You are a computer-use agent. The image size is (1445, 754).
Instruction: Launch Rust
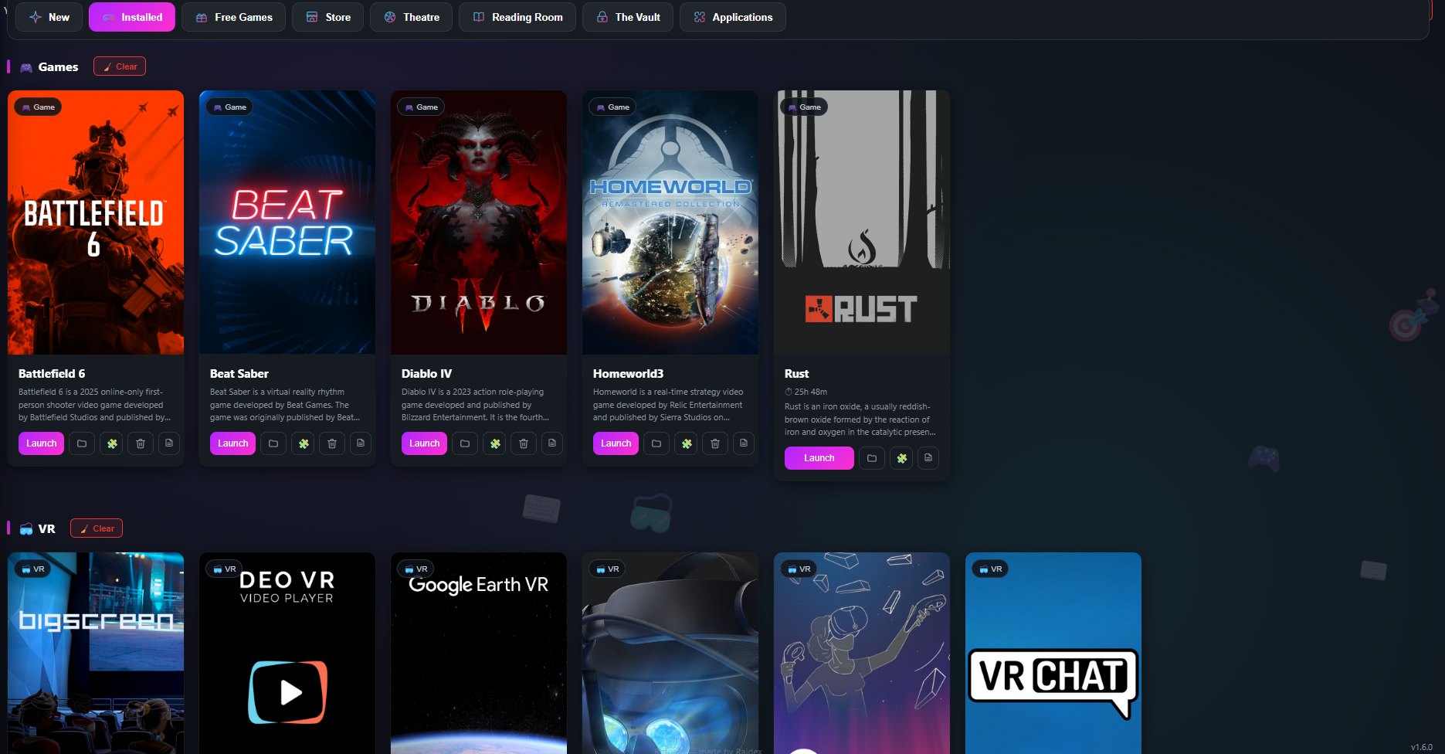[819, 458]
